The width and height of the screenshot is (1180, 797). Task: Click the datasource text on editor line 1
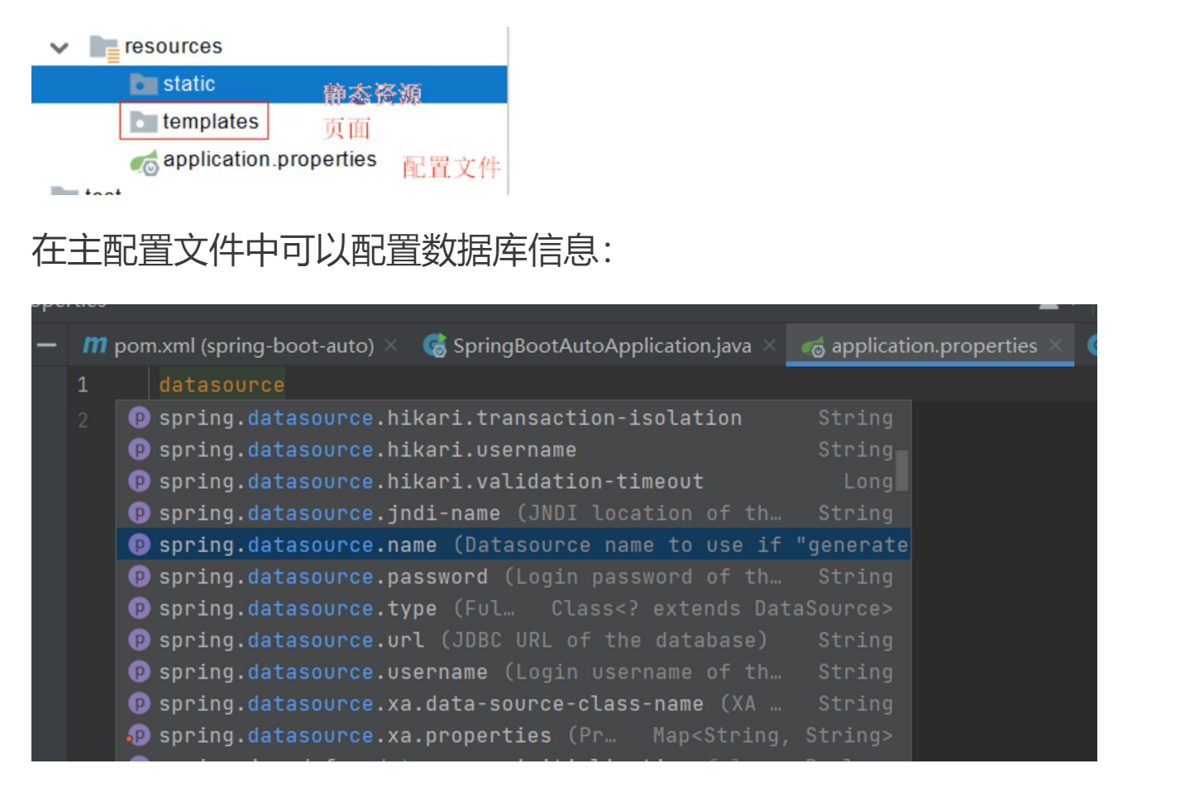point(221,384)
